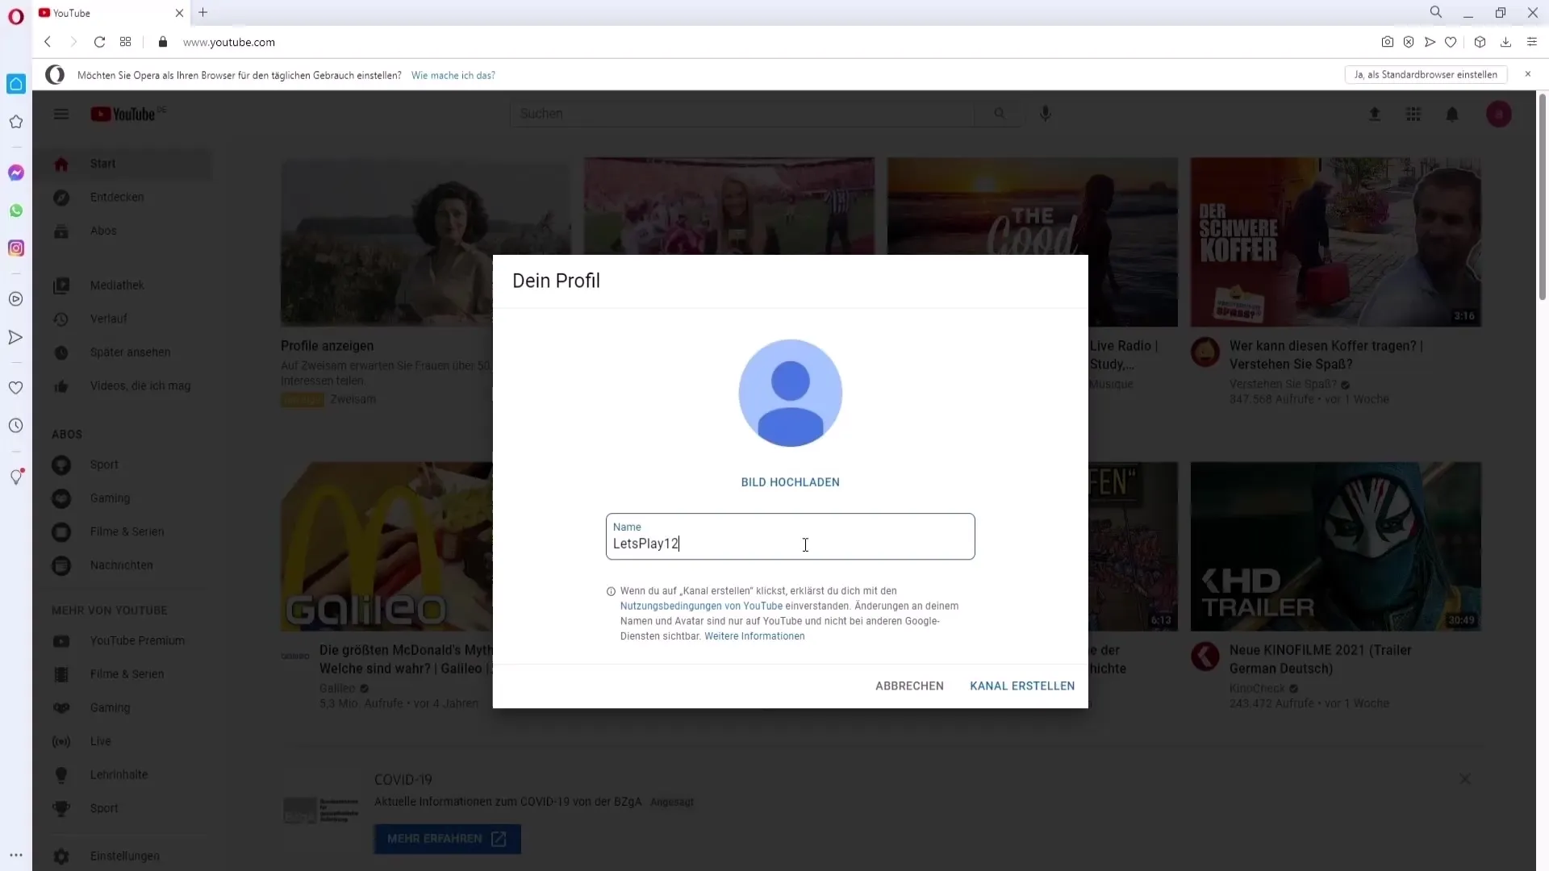Image resolution: width=1549 pixels, height=871 pixels.
Task: Click the profile avatar placeholder image
Action: coord(791,393)
